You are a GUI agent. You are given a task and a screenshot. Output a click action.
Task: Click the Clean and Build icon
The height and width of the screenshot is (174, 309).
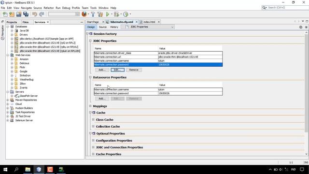click(x=100, y=14)
